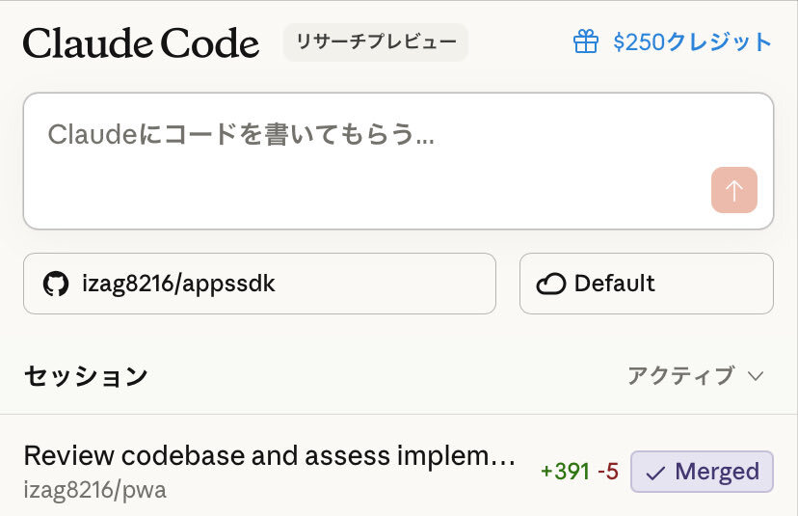Click the cloud icon in the environment selector
The image size is (798, 516).
(550, 284)
